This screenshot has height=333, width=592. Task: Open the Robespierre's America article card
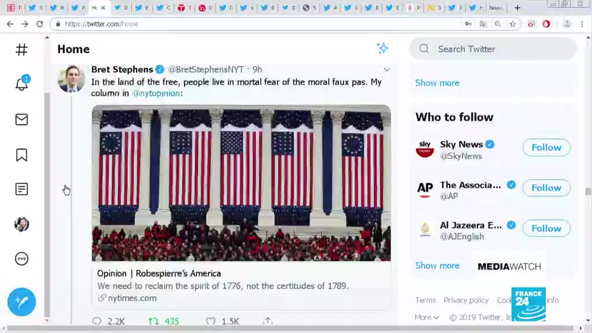(x=241, y=285)
